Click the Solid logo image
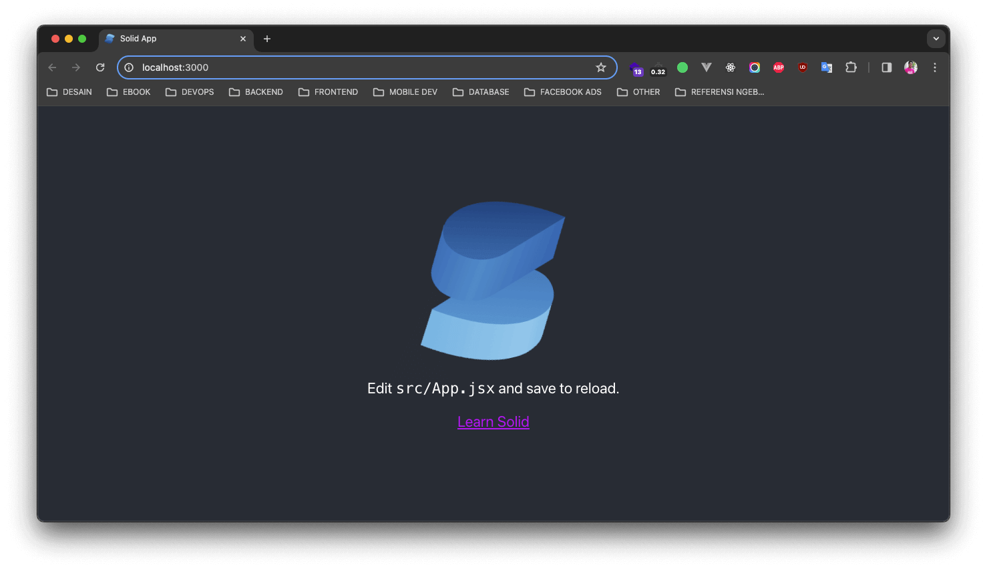The width and height of the screenshot is (987, 571). pos(494,280)
